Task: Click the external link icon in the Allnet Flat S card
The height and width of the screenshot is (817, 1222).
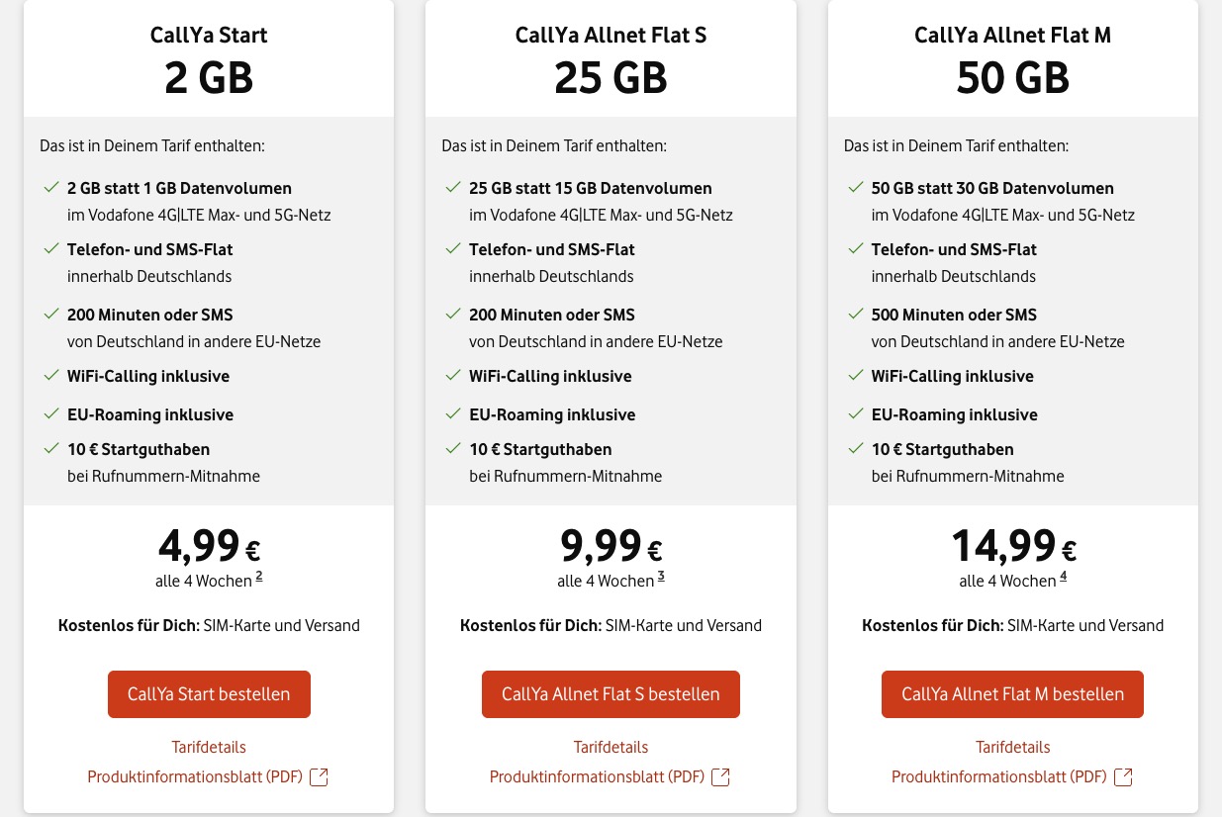Action: (720, 777)
